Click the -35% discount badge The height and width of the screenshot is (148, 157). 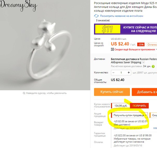coord(141,44)
